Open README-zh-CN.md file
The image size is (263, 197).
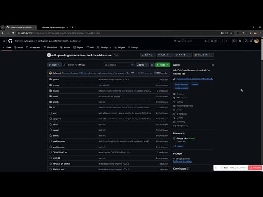pyautogui.click(x=61, y=164)
